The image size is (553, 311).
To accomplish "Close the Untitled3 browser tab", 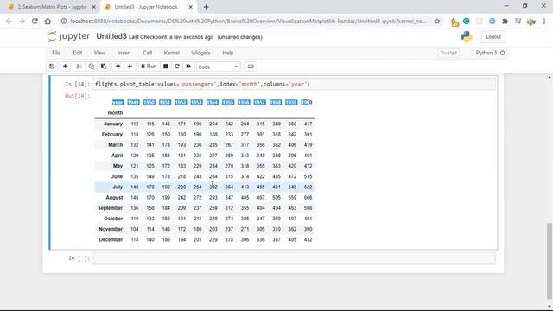I will [x=190, y=7].
